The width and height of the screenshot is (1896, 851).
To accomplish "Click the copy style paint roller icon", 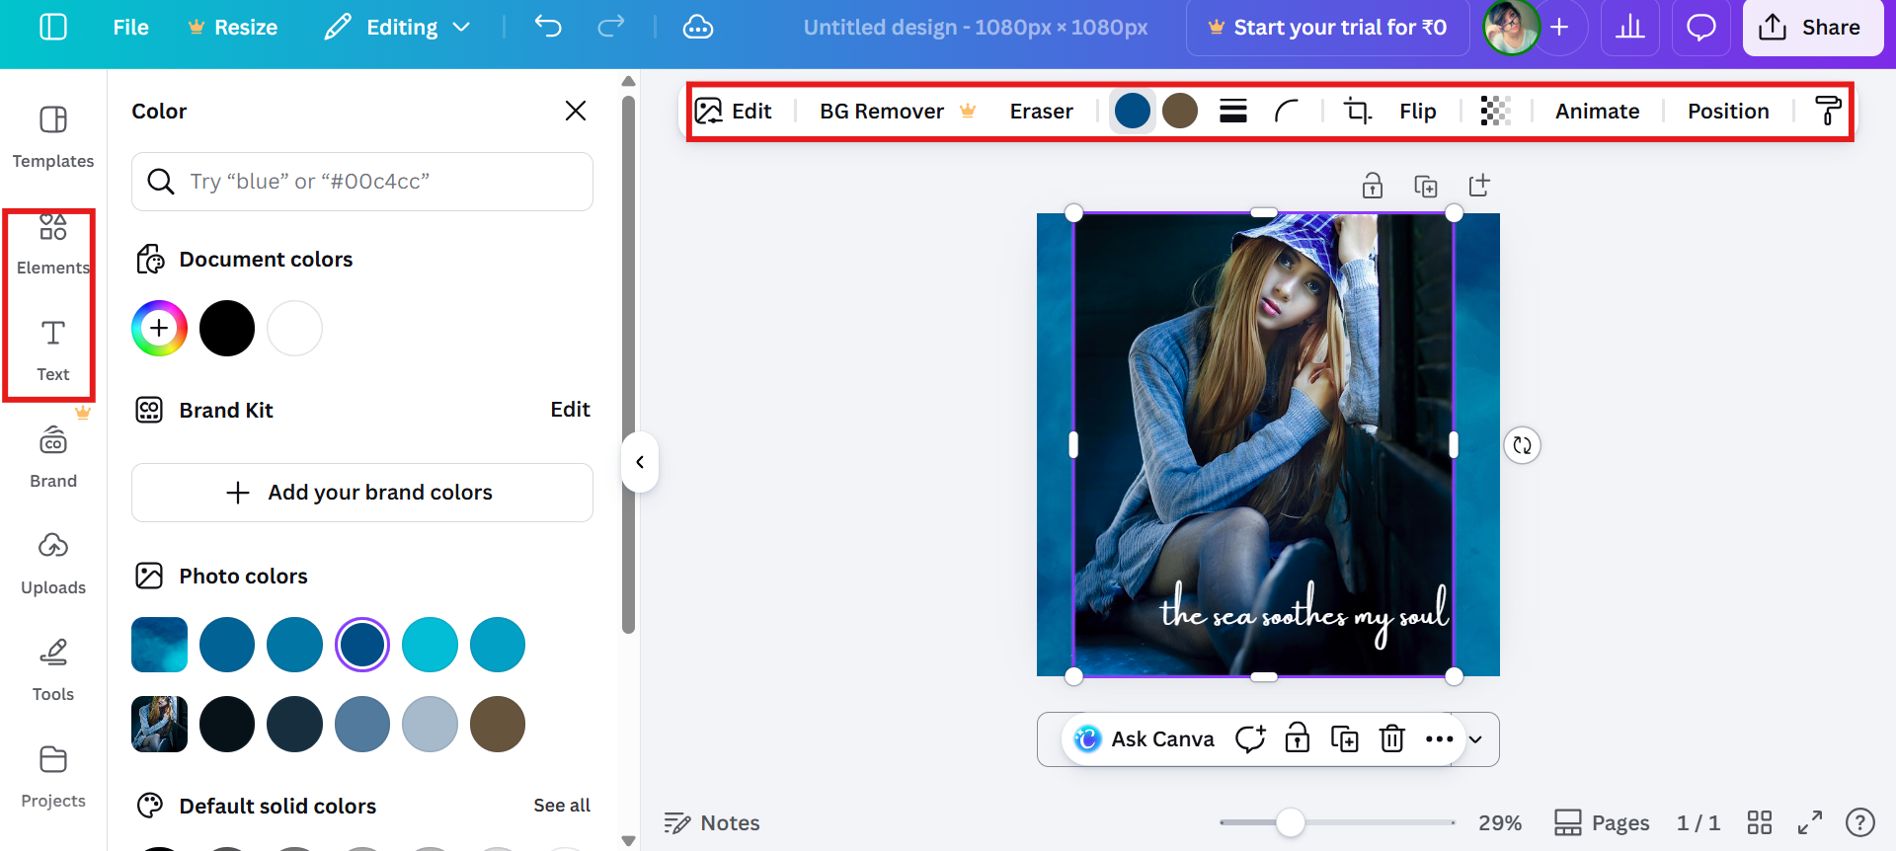I will 1828,112.
